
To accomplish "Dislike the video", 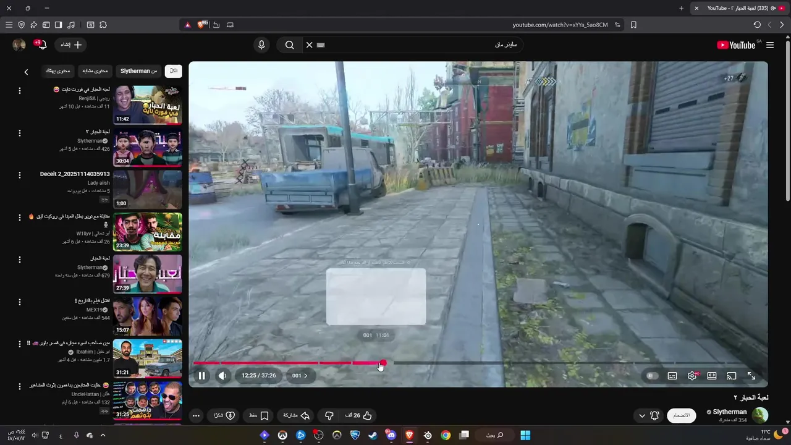I will (x=329, y=416).
